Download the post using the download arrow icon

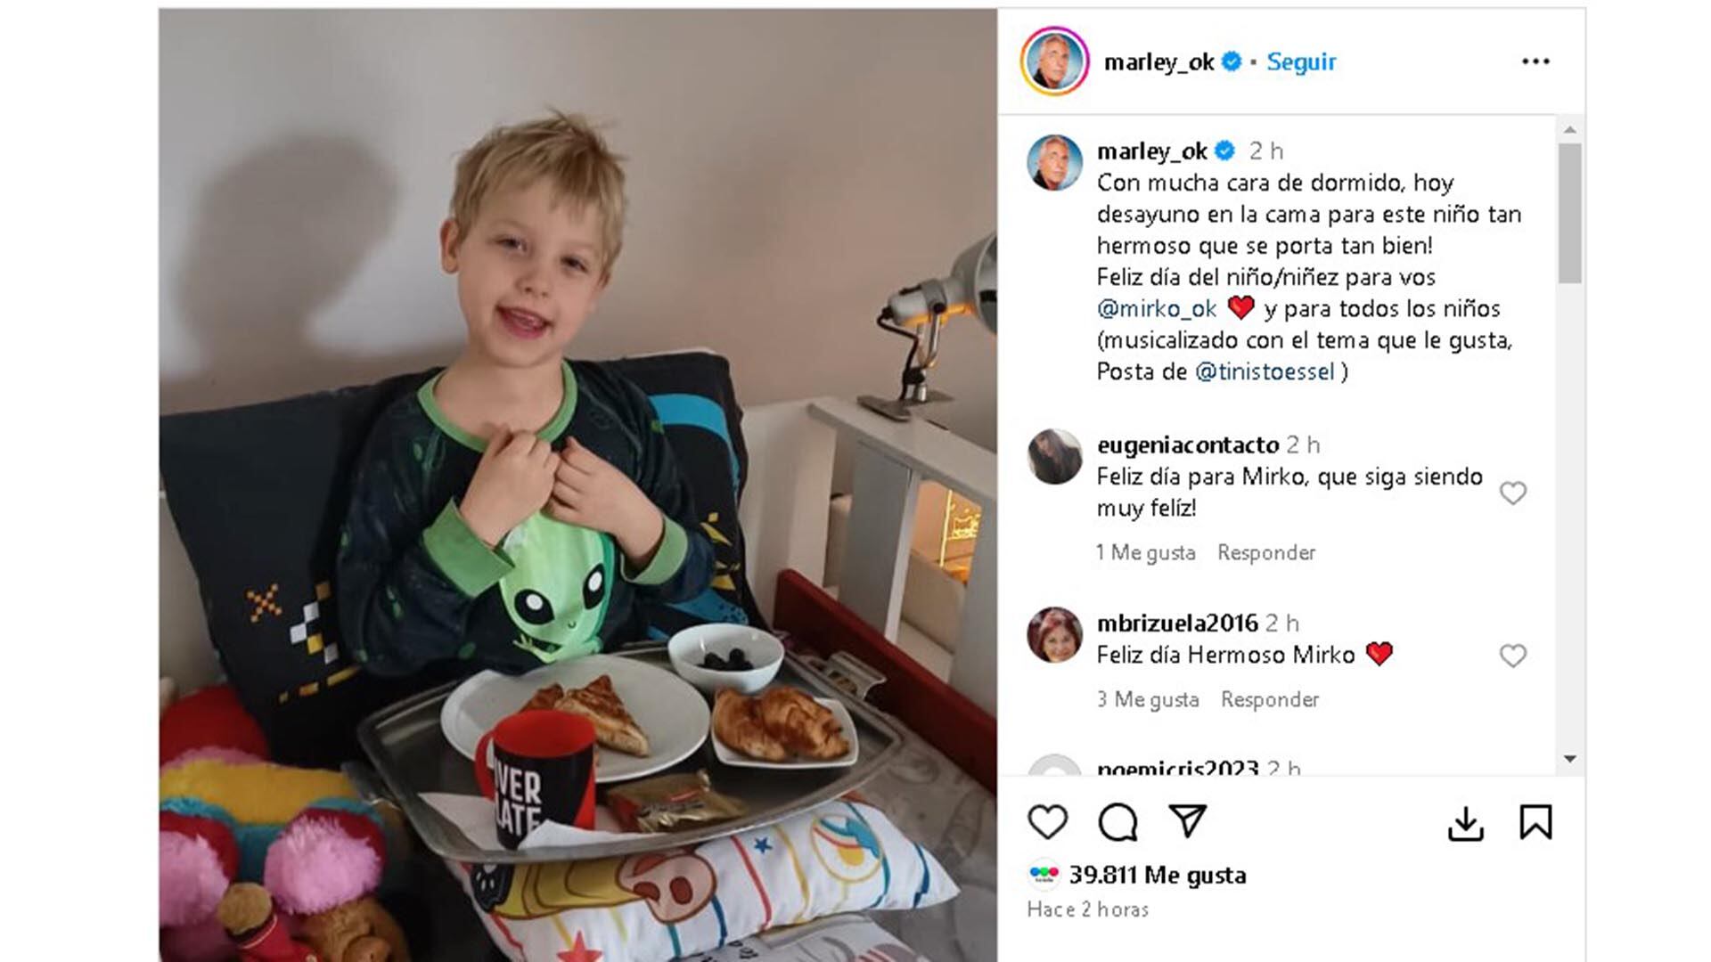click(x=1465, y=823)
